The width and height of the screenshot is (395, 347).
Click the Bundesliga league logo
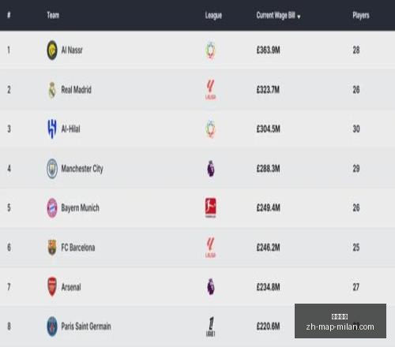pyautogui.click(x=211, y=208)
